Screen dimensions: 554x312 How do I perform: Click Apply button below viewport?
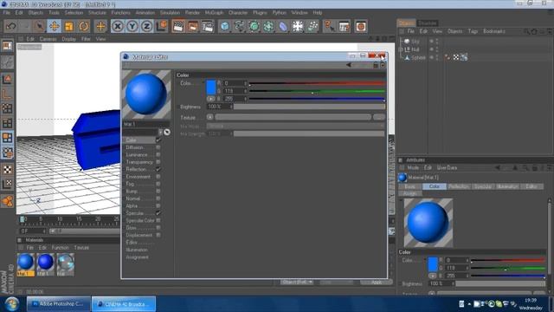point(377,283)
